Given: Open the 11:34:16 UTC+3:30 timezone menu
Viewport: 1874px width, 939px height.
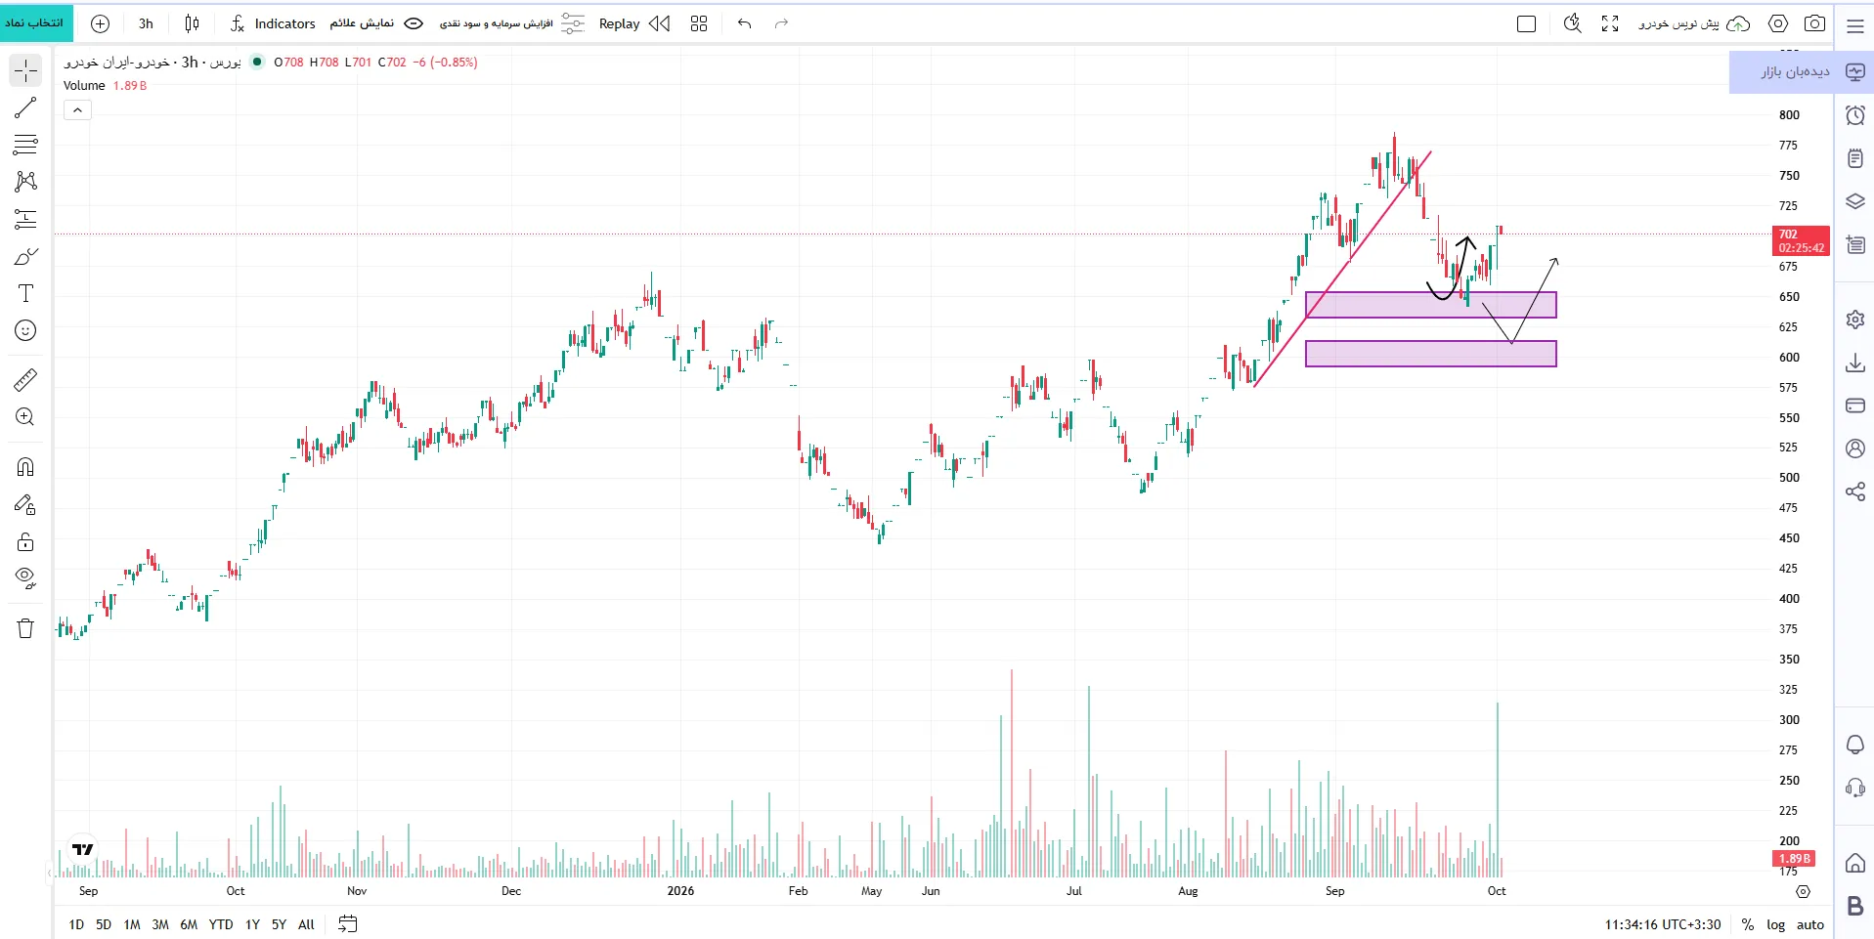Looking at the screenshot, I should click(x=1663, y=924).
